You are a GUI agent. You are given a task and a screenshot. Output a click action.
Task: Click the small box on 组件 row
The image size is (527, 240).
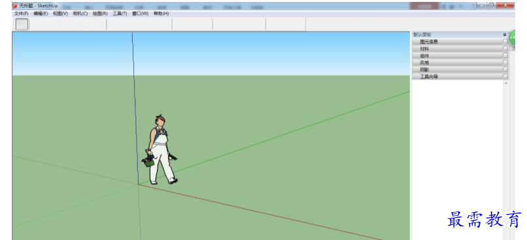(x=505, y=55)
